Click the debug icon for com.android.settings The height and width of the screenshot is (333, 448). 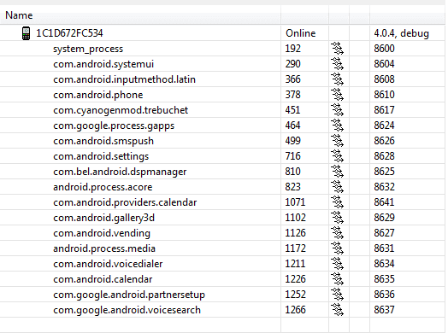pos(338,156)
